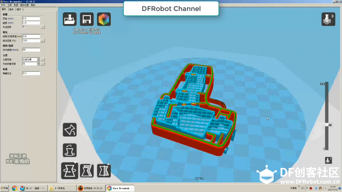Image resolution: width=342 pixels, height=192 pixels.
Task: Expand the support type dropdown
Action: click(38, 59)
